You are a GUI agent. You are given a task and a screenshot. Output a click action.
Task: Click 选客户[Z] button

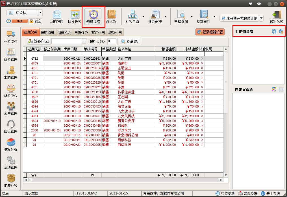(x=39, y=41)
